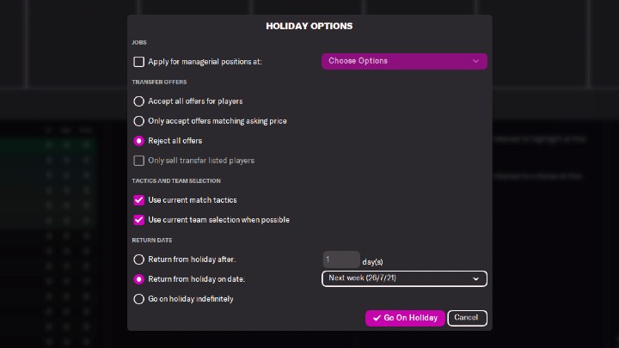Select Accept all offers for players
This screenshot has height=348, width=619.
(139, 101)
